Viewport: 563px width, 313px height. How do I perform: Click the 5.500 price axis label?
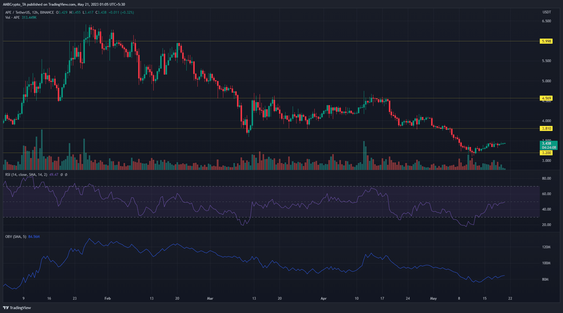(546, 61)
